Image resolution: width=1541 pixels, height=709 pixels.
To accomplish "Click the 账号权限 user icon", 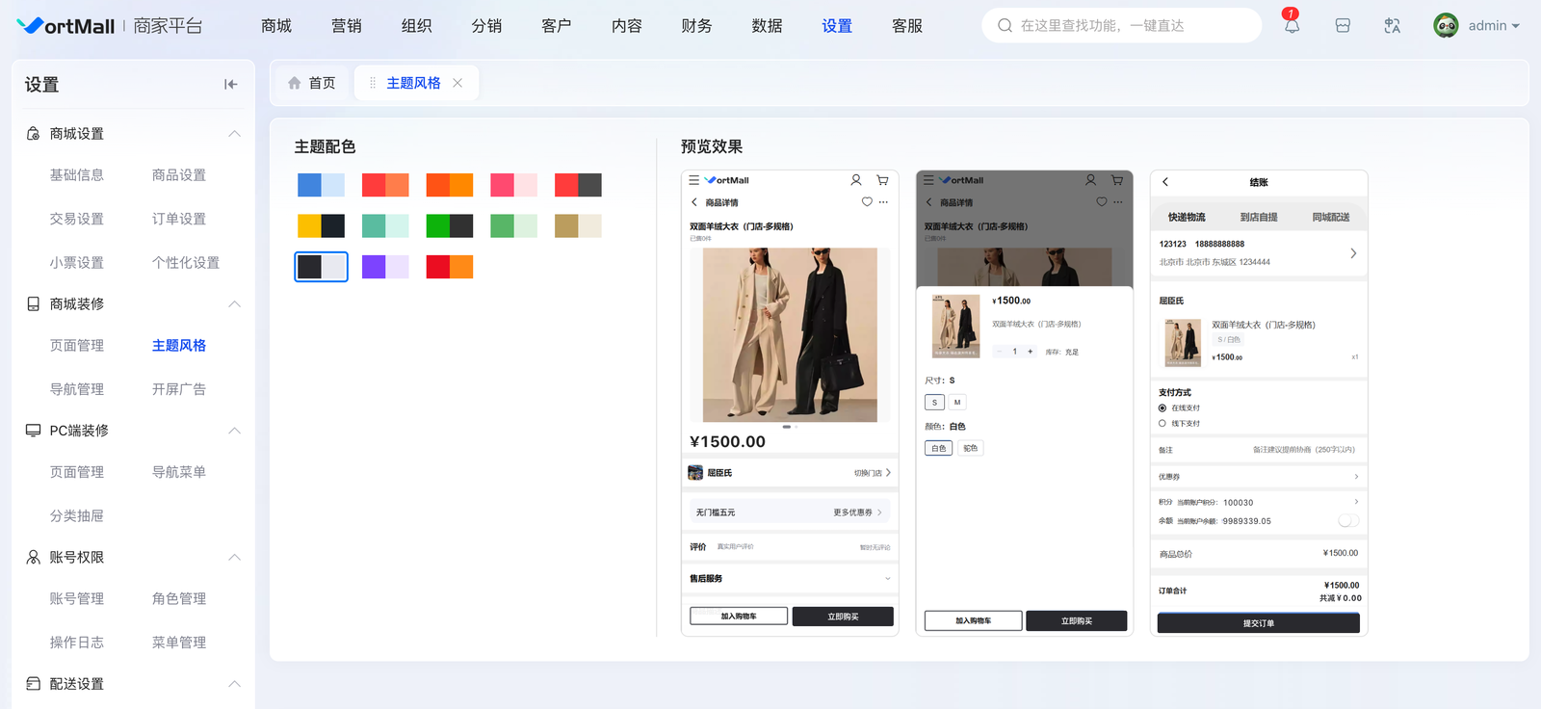I will click(33, 558).
